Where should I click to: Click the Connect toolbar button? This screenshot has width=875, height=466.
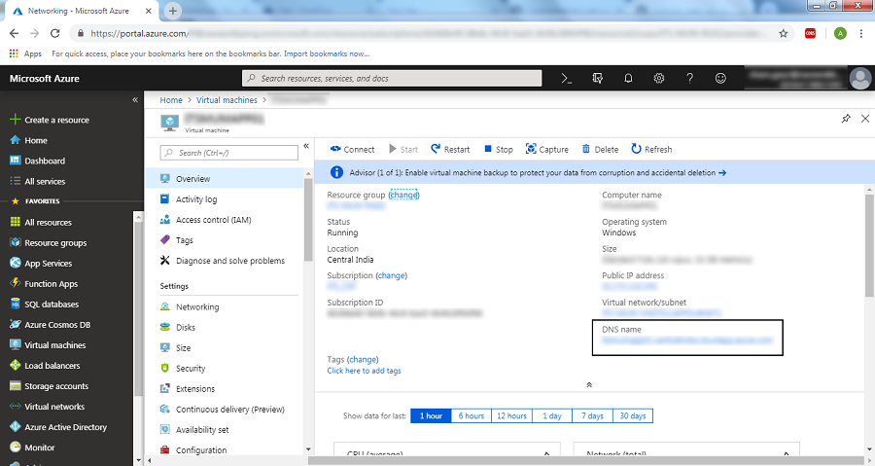pyautogui.click(x=352, y=149)
